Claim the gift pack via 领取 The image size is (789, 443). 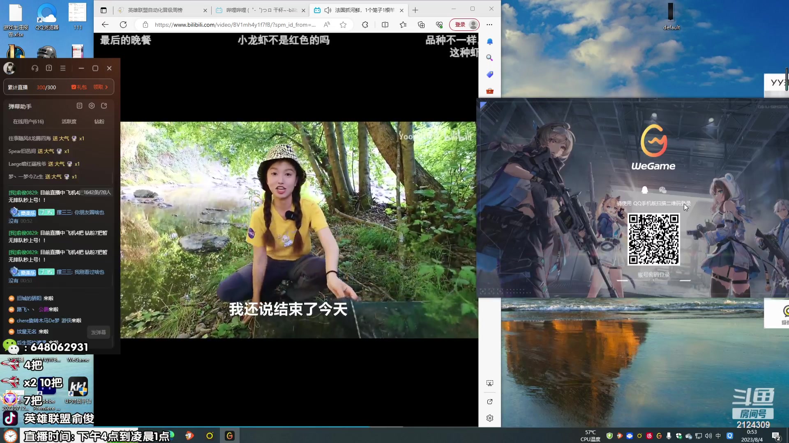pyautogui.click(x=101, y=87)
